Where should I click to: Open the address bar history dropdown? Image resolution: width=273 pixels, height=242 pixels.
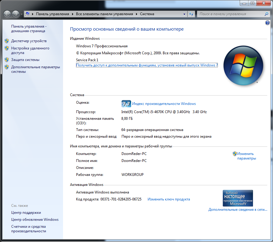pos(184,14)
